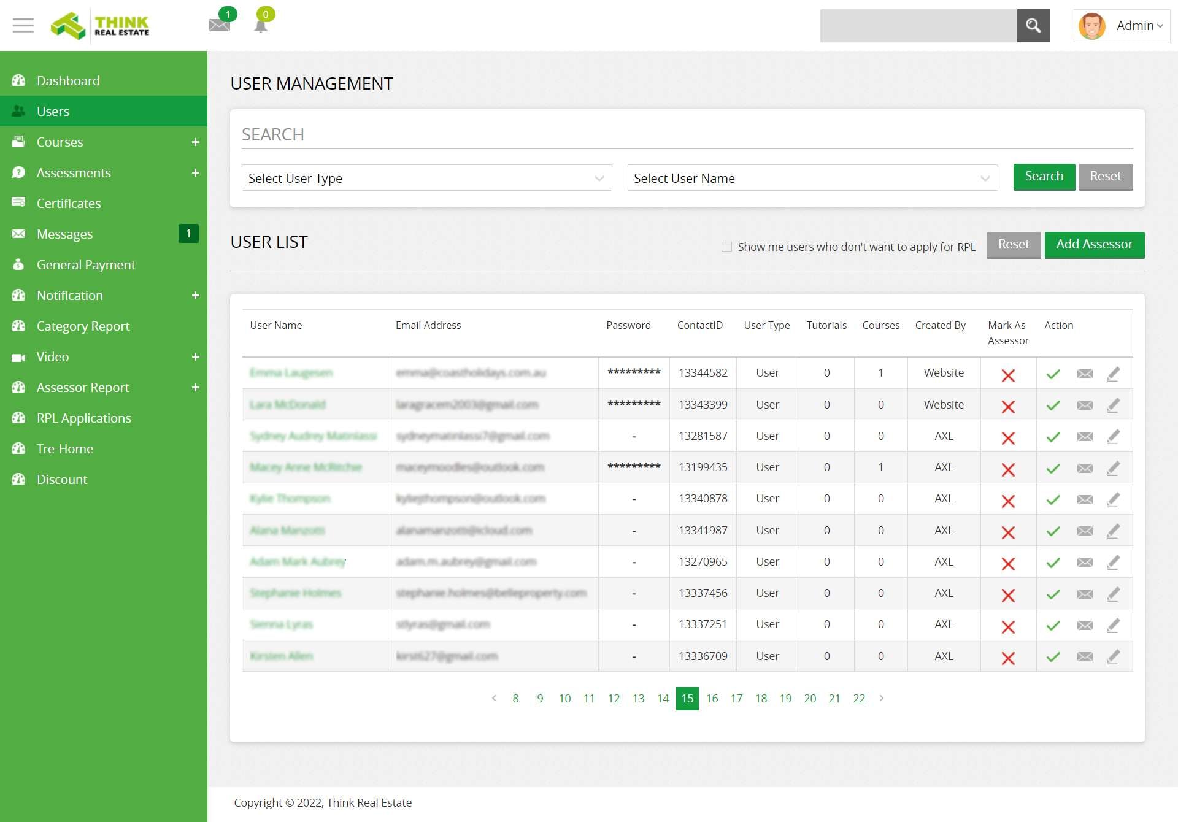This screenshot has width=1178, height=822.
Task: Expand the Assessments sidebar submenu
Action: (195, 173)
